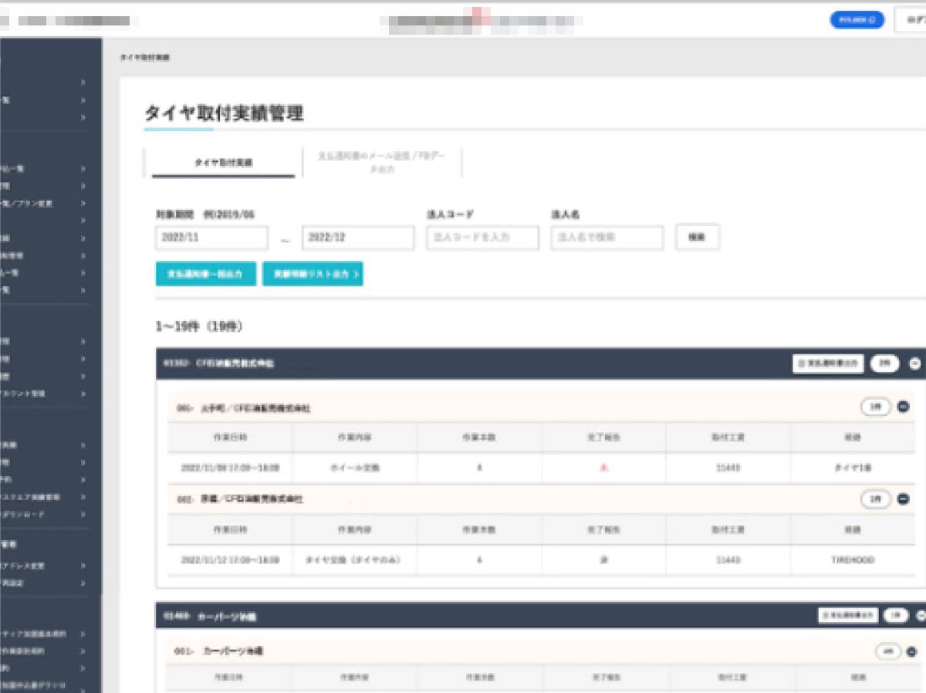Click the 支払通知書一括出力 teal button
This screenshot has width=926, height=693.
[x=205, y=274]
